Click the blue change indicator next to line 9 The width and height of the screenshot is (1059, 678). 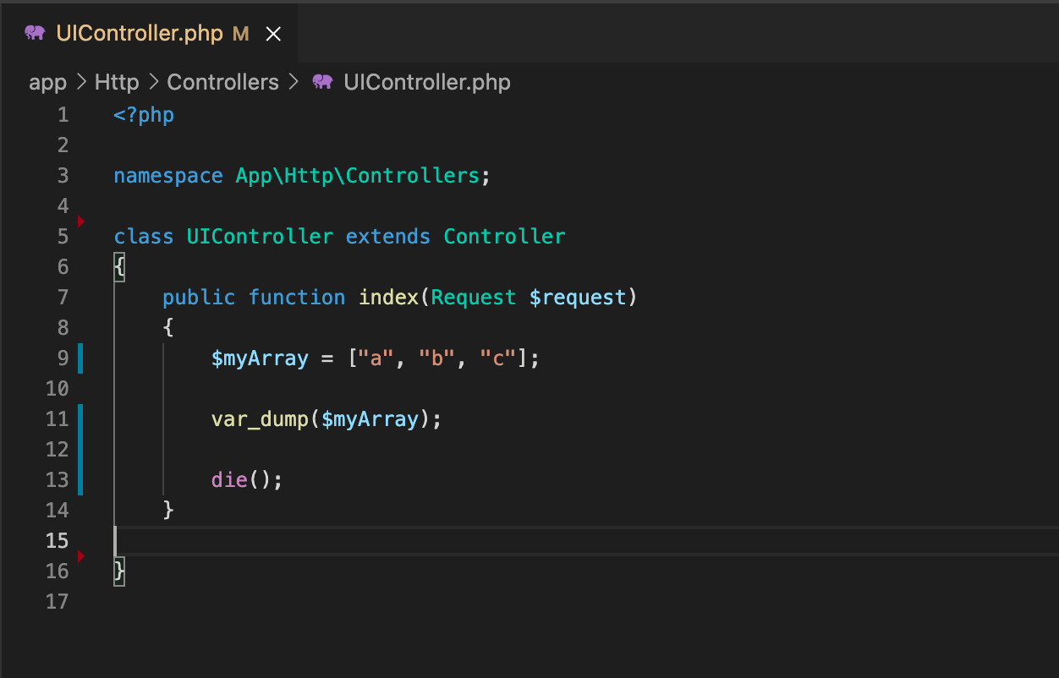tap(80, 358)
